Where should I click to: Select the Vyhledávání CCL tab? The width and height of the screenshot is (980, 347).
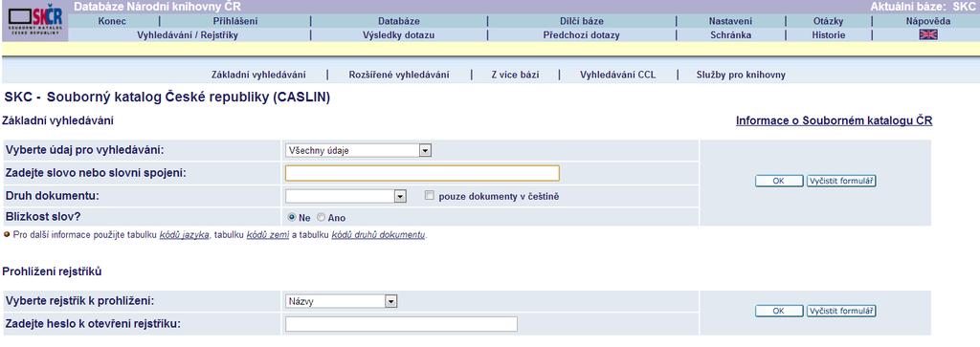pos(617,75)
